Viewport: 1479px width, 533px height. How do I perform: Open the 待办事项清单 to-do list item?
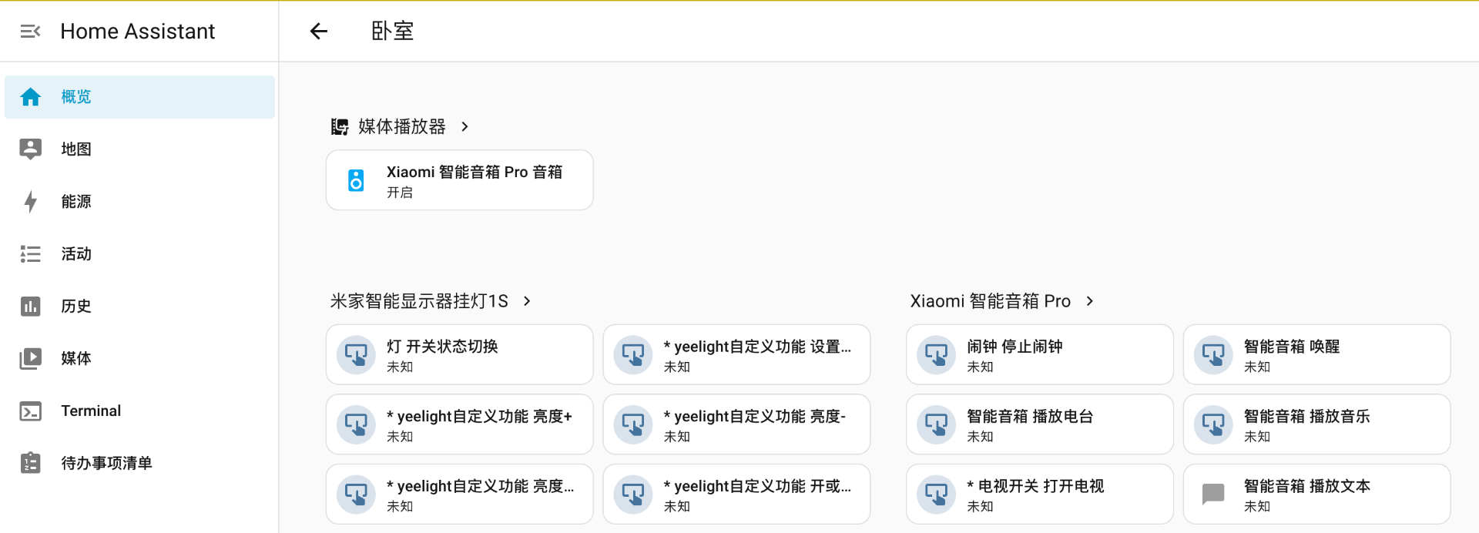coord(139,464)
